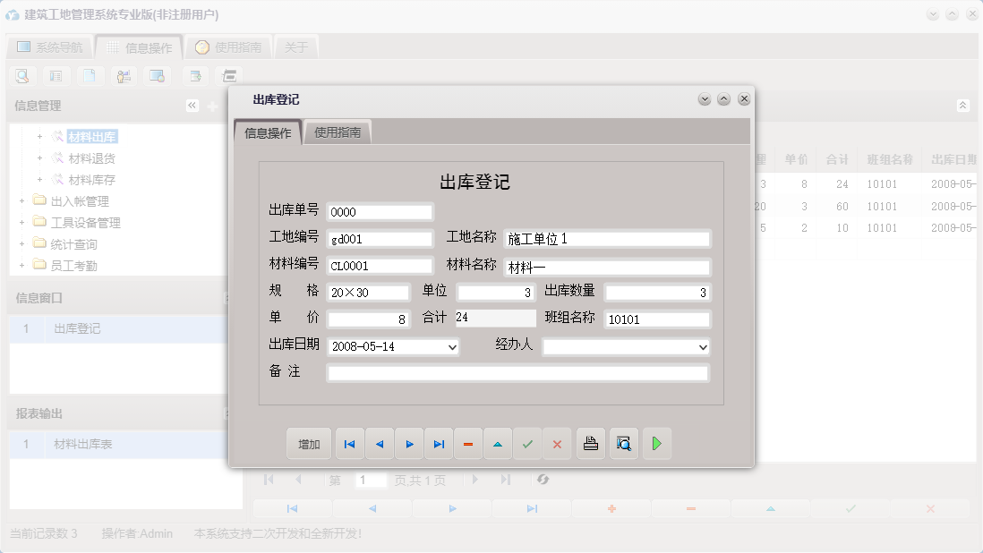Image resolution: width=983 pixels, height=553 pixels.
Task: Click the refresh icon below the data grid
Action: coord(543,480)
